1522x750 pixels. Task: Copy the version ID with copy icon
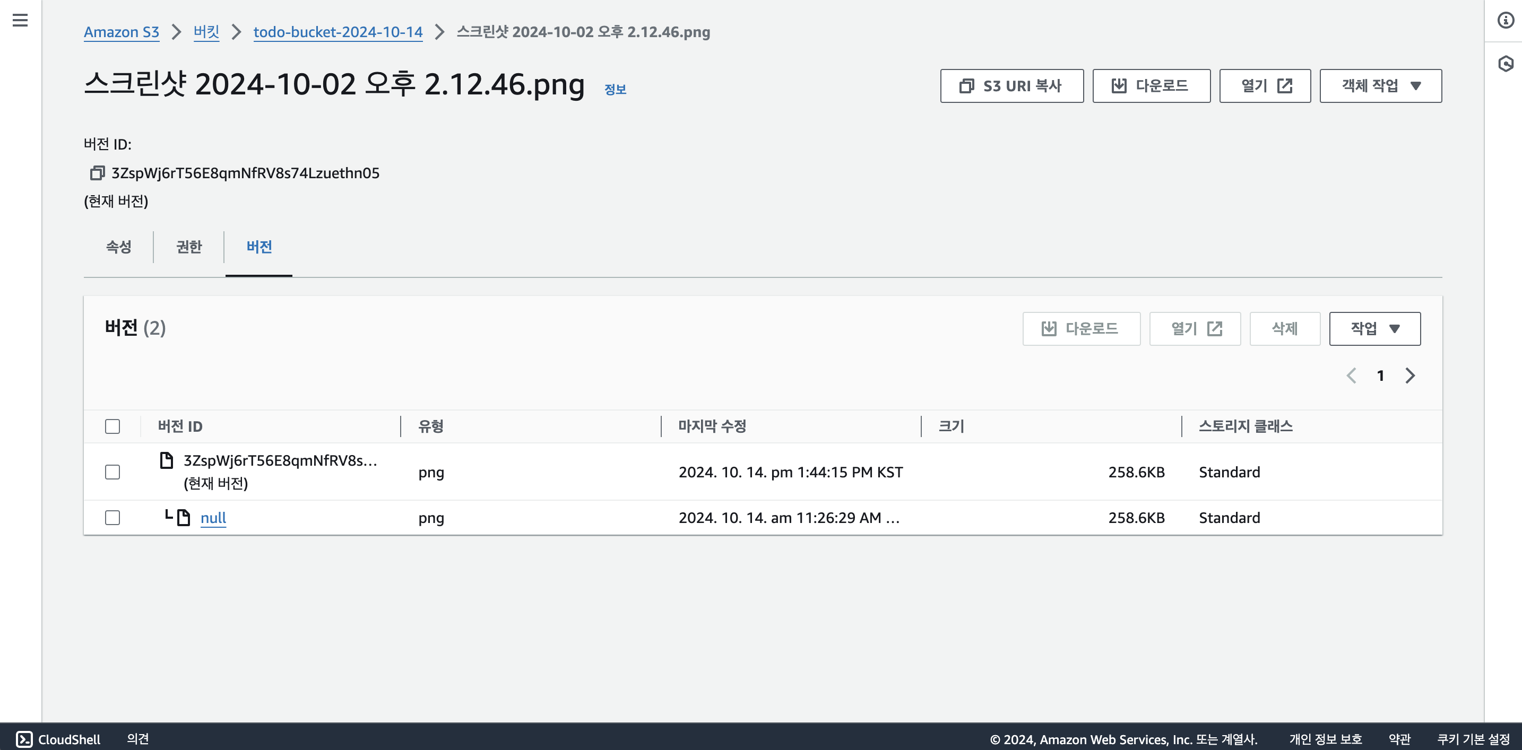97,173
